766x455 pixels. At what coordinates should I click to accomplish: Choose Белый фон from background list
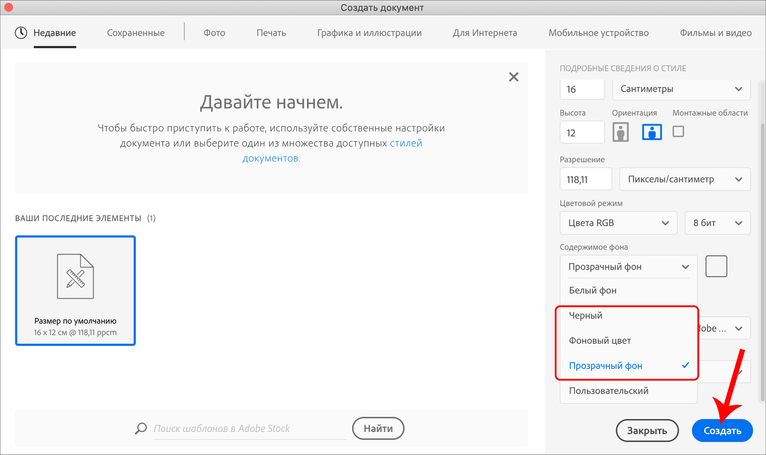click(593, 291)
